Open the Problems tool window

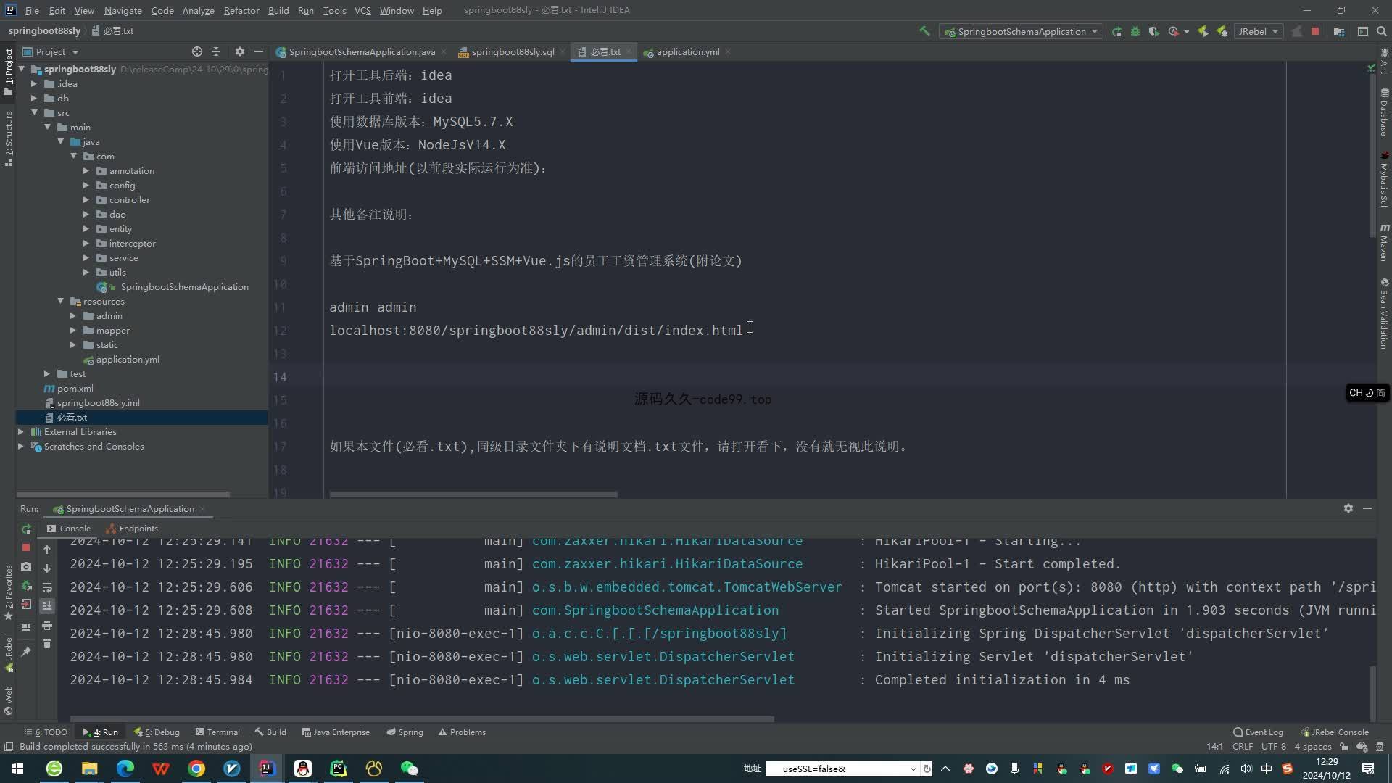(462, 732)
